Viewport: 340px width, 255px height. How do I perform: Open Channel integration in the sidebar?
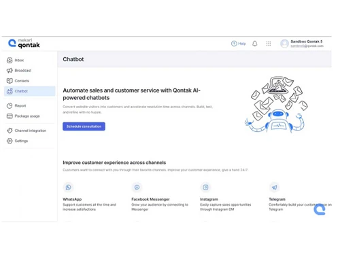29,131
